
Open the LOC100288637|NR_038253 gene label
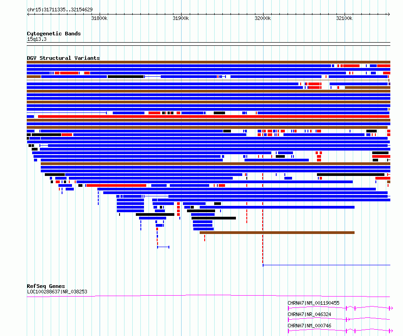57,292
